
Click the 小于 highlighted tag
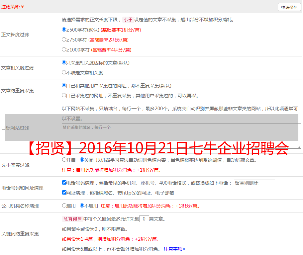pos(128,20)
